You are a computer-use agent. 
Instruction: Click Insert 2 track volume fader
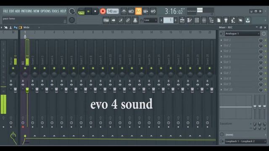pyautogui.click(x=37, y=90)
